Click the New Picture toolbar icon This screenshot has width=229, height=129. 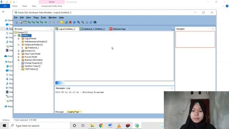tap(66, 22)
